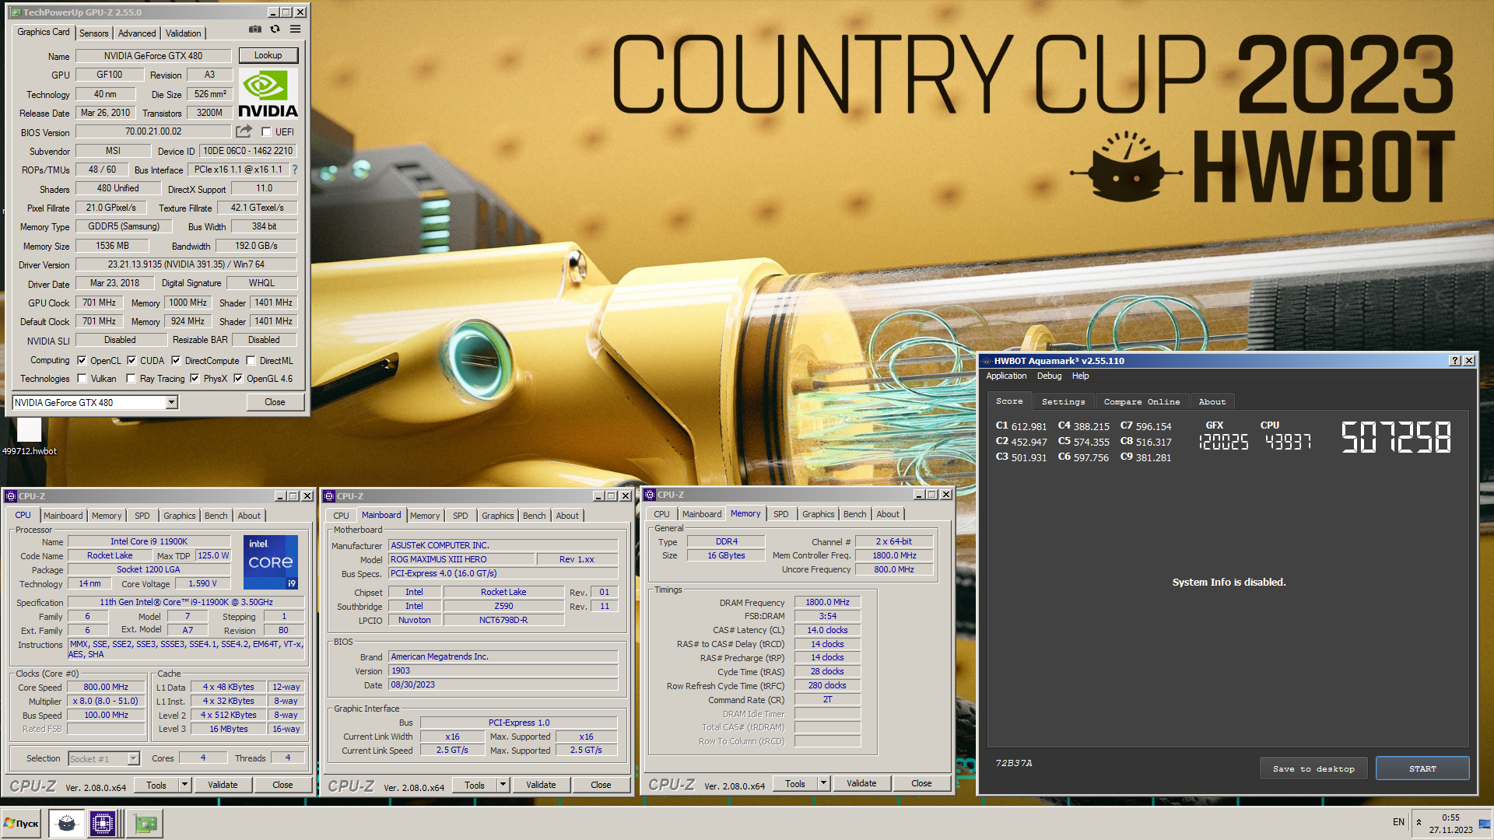Click the START button in Aquamark
Viewport: 1494px width, 840px height.
(1422, 768)
